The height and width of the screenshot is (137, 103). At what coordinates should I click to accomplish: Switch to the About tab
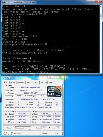pyautogui.click(x=51, y=82)
